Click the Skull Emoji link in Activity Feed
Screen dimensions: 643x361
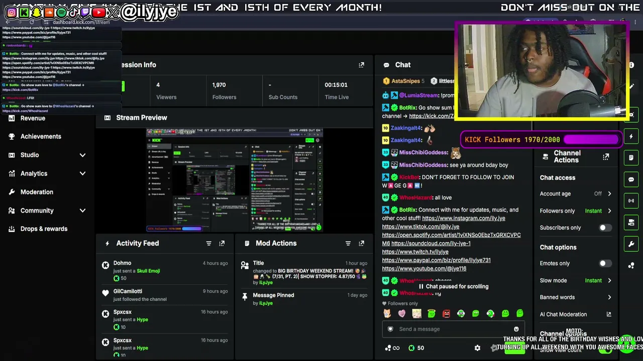[x=148, y=271]
